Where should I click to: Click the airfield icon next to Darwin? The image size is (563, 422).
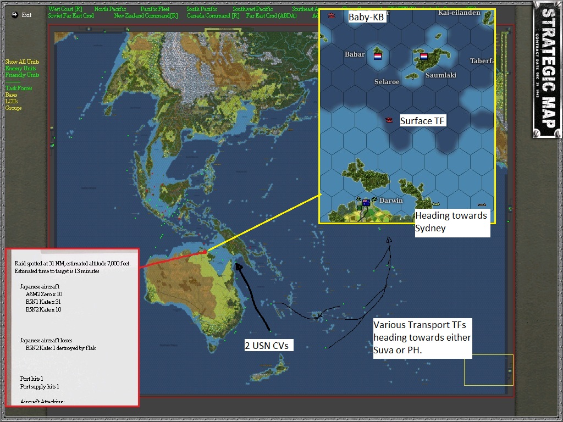[x=374, y=199]
